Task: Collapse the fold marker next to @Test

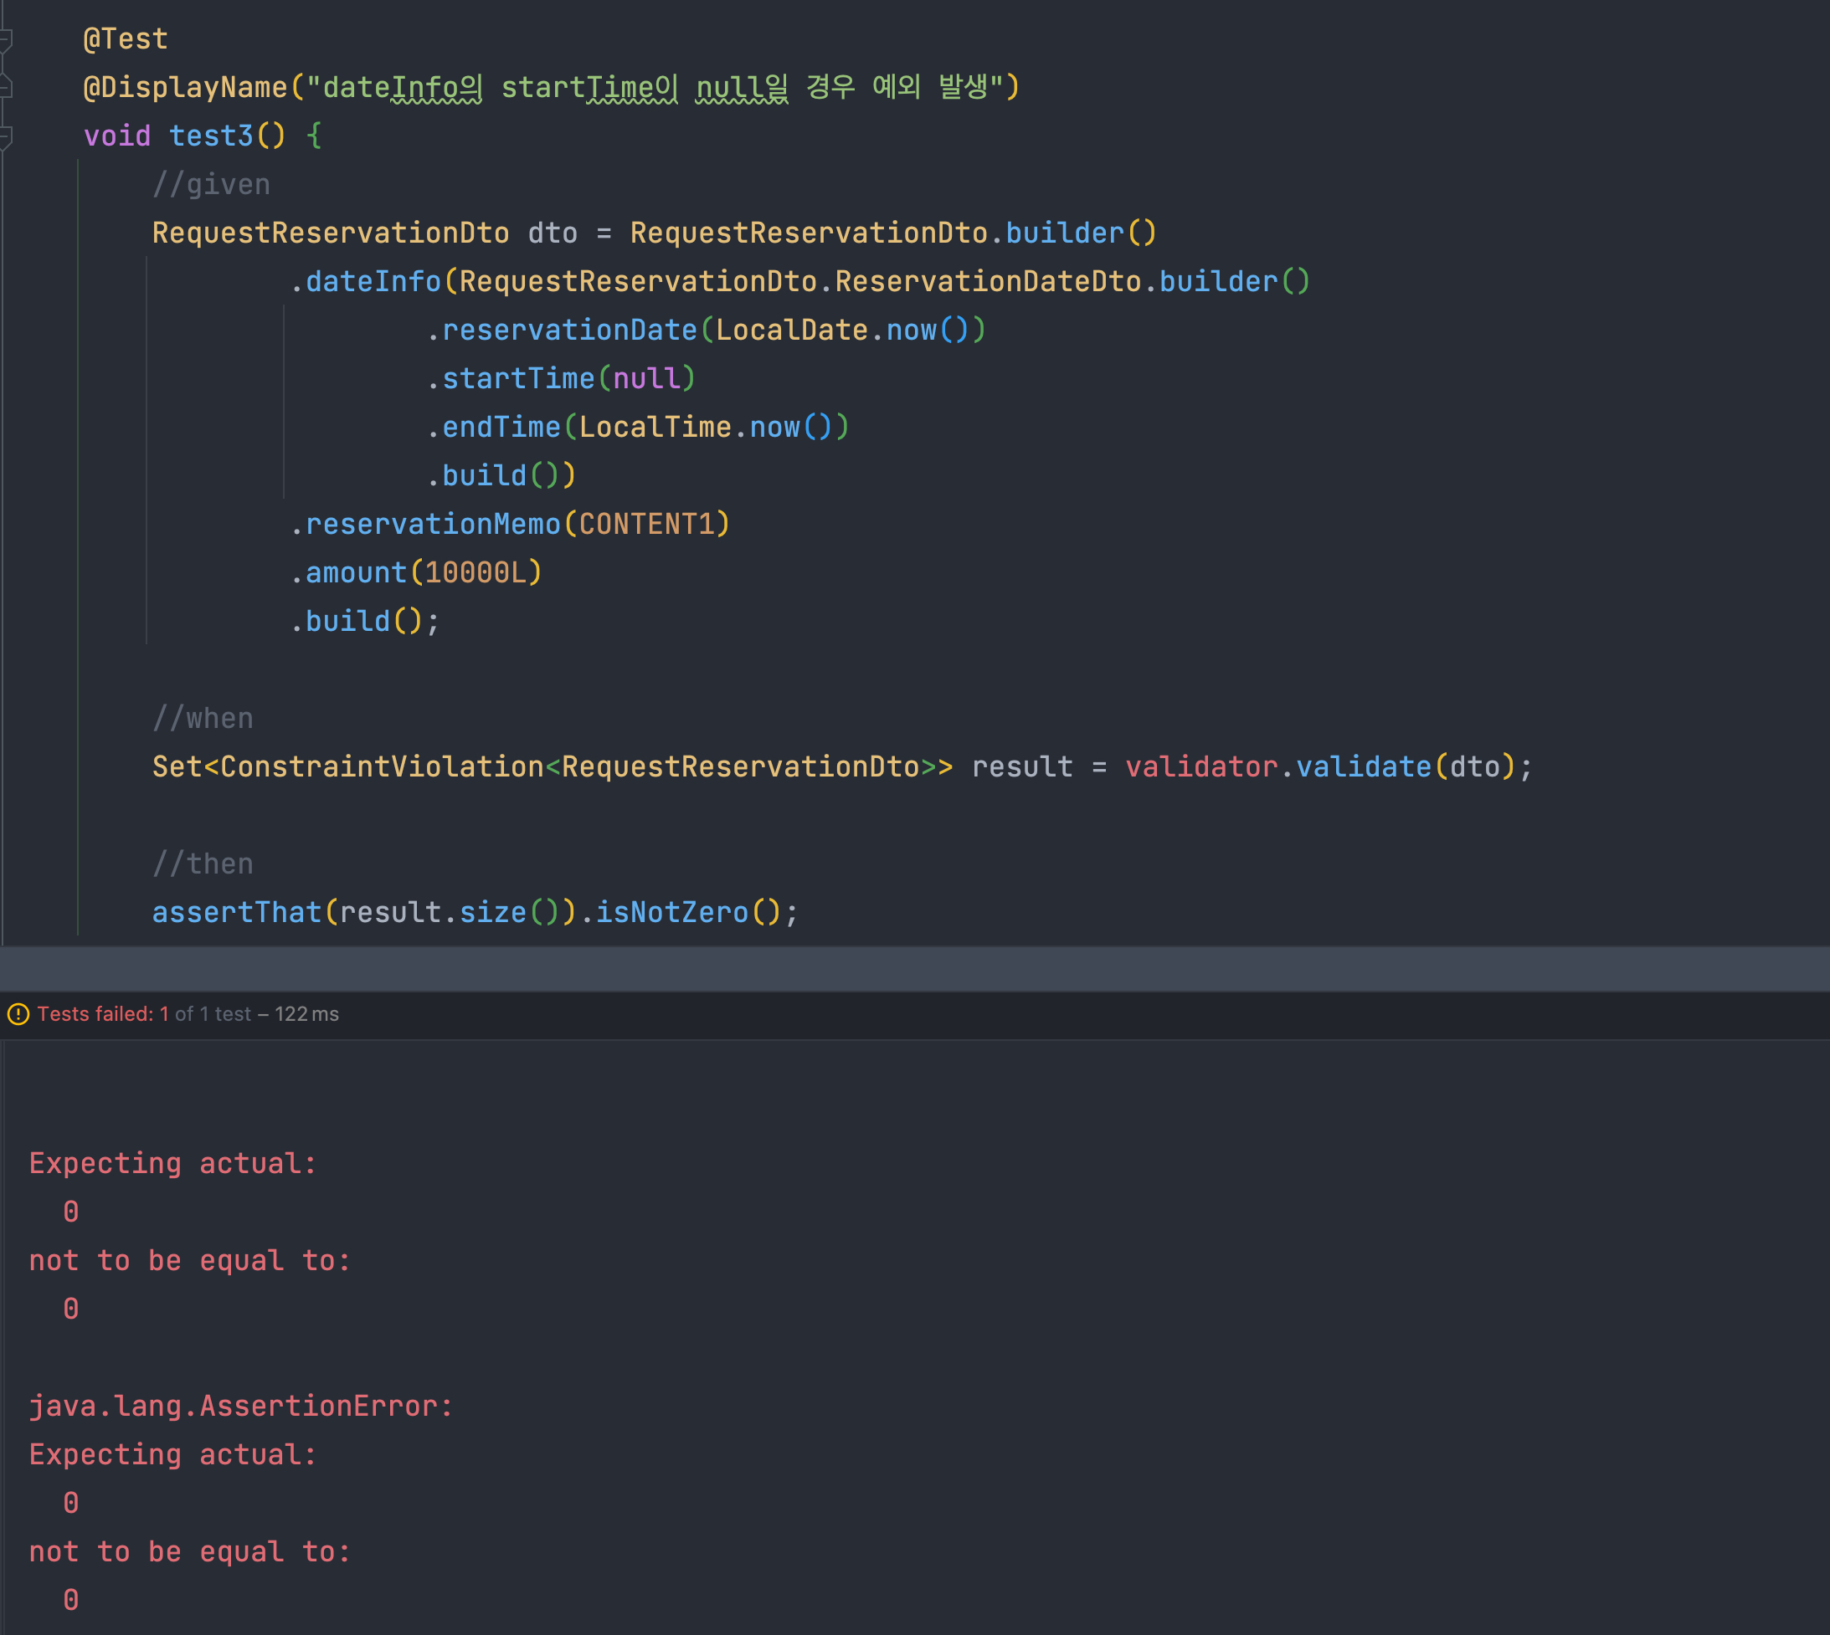Action: tap(5, 38)
